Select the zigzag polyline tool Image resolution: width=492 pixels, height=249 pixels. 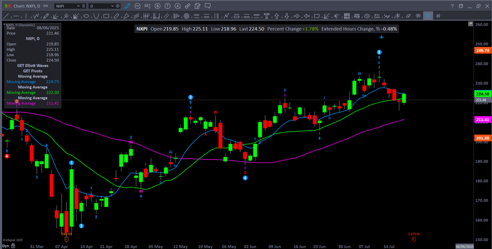36,16
